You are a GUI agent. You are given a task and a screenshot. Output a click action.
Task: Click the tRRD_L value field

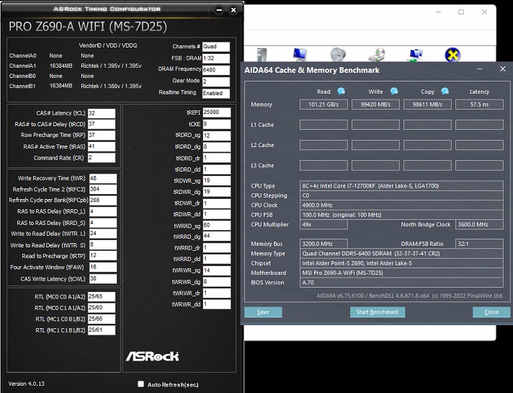[x=103, y=211]
